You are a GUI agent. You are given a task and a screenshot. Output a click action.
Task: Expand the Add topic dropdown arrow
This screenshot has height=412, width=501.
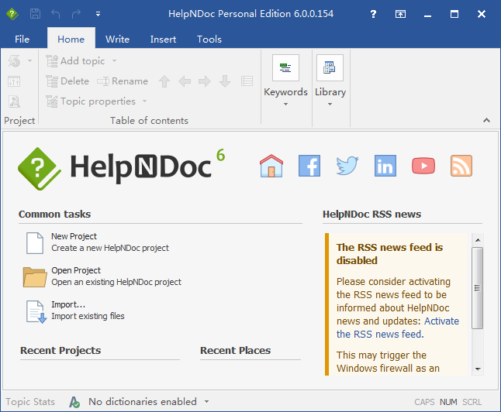tap(114, 60)
